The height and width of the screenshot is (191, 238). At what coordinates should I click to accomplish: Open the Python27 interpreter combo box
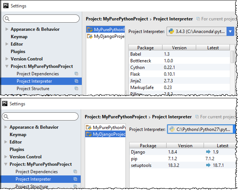click(x=201, y=129)
